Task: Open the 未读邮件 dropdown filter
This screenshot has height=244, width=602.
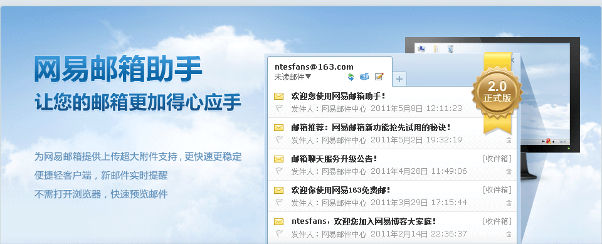Action: (293, 77)
